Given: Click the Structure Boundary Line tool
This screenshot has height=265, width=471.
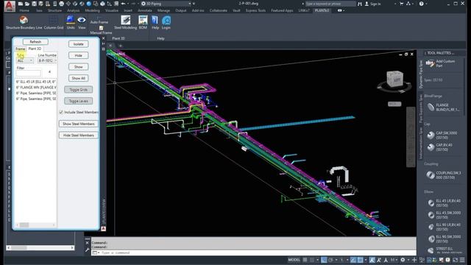Looking at the screenshot, I should (x=24, y=23).
